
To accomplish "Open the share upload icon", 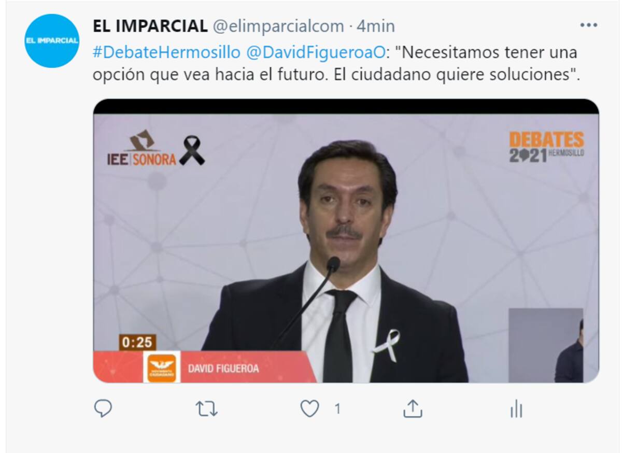I will pos(413,409).
